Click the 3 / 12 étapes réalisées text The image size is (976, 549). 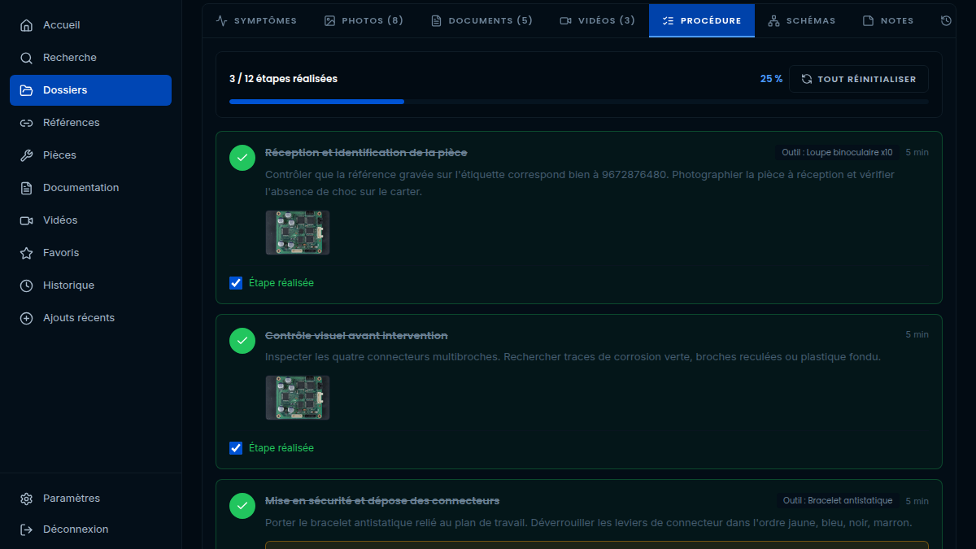(283, 79)
